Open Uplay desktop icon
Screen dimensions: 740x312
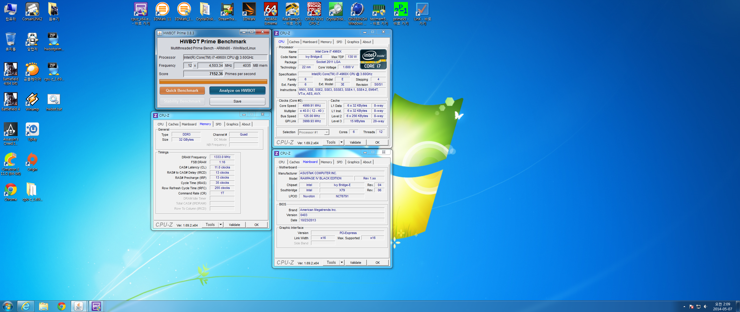coord(32,132)
